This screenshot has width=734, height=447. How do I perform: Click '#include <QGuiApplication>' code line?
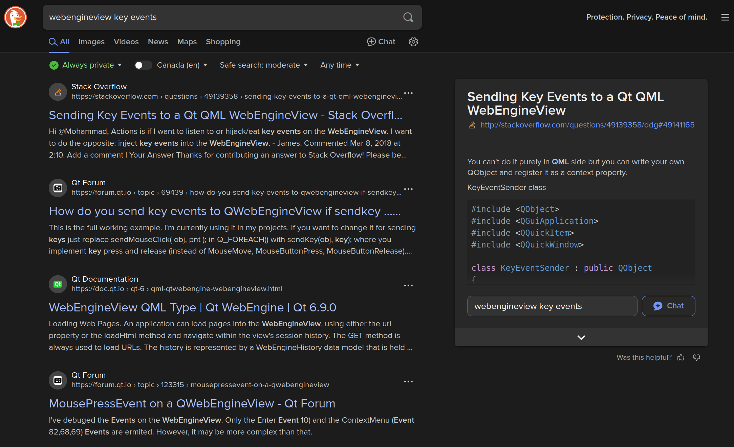click(535, 221)
